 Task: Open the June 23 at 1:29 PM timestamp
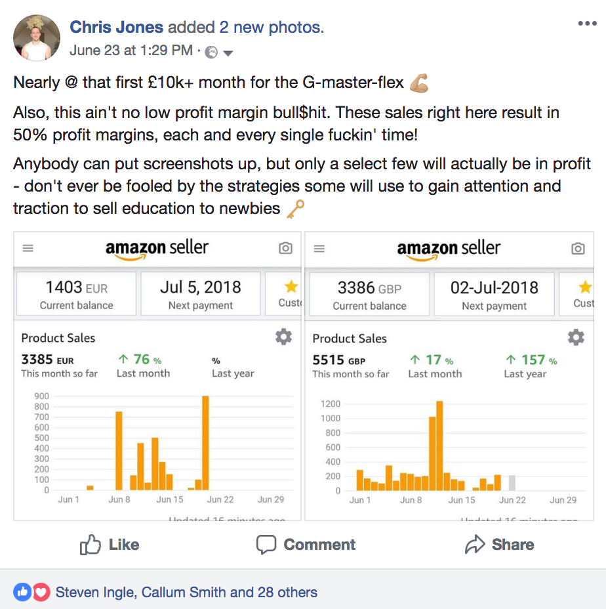(131, 51)
